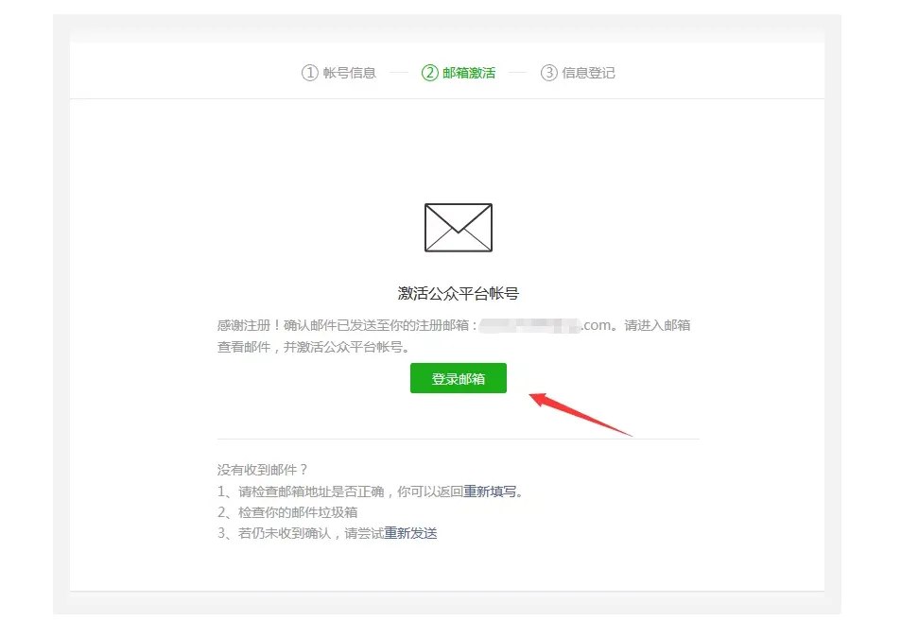Click the blurred registered email address
Viewport: 901px width, 621px height.
(x=529, y=326)
